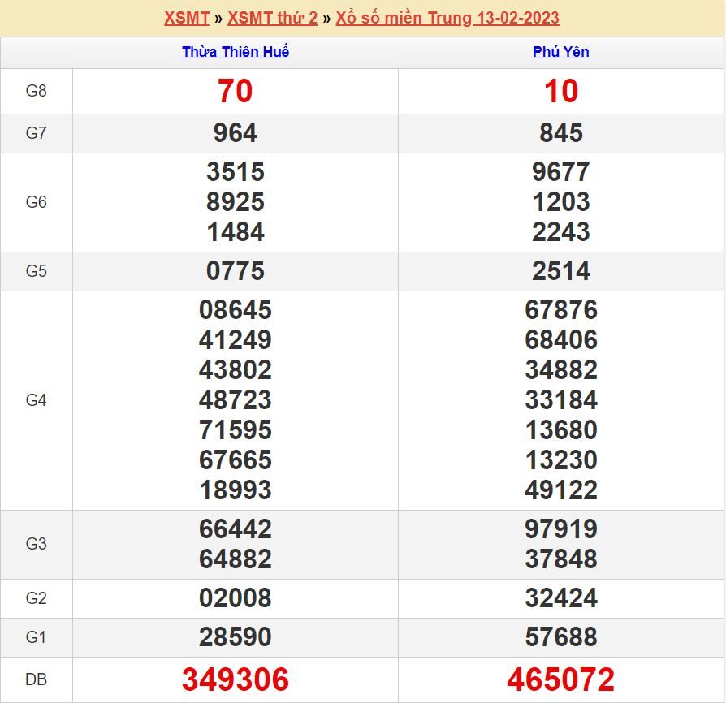Click G7 result 964

236,133
